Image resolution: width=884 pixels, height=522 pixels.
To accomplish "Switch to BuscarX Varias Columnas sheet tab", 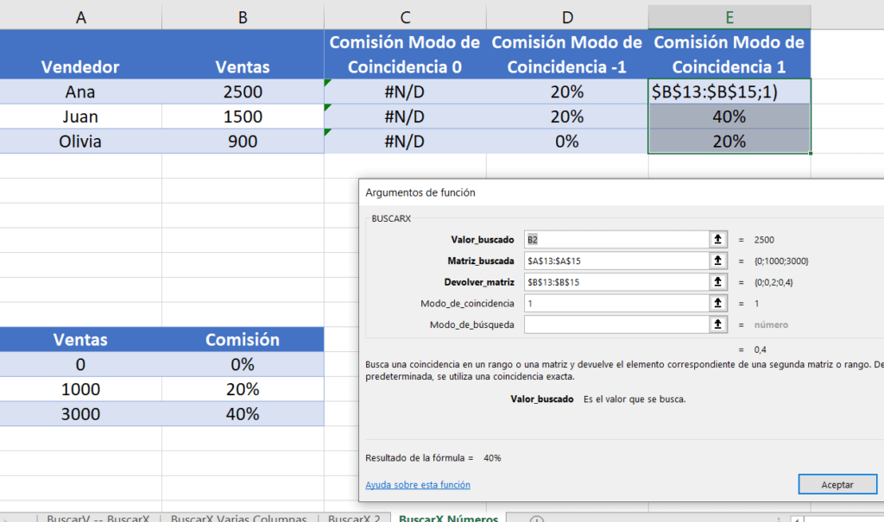I will 238,519.
